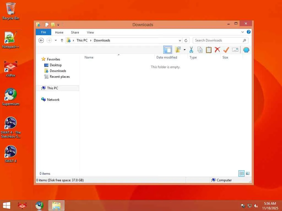Click the red X Delete icon
This screenshot has height=211, width=282.
(x=217, y=50)
